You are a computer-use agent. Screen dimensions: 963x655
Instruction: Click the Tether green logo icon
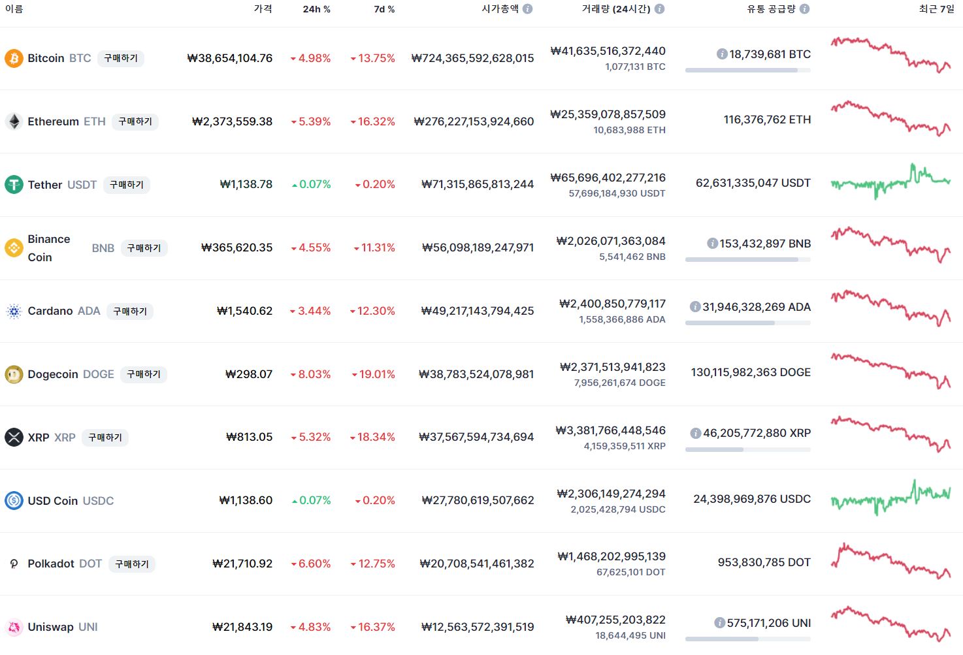click(14, 185)
